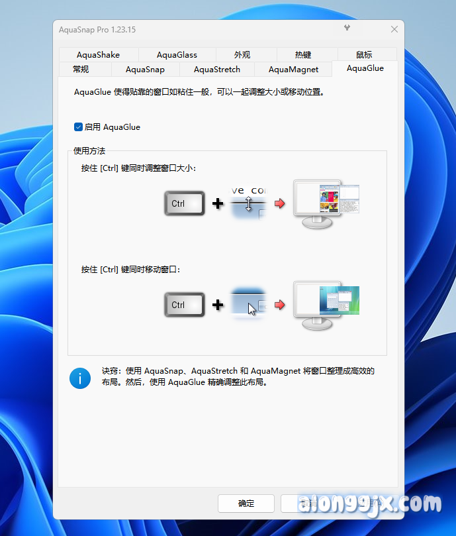Screen dimensions: 456x536
Task: Open the AquaGlass tab
Action: pos(177,55)
